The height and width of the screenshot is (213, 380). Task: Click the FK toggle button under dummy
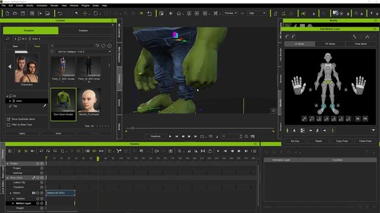(365, 118)
